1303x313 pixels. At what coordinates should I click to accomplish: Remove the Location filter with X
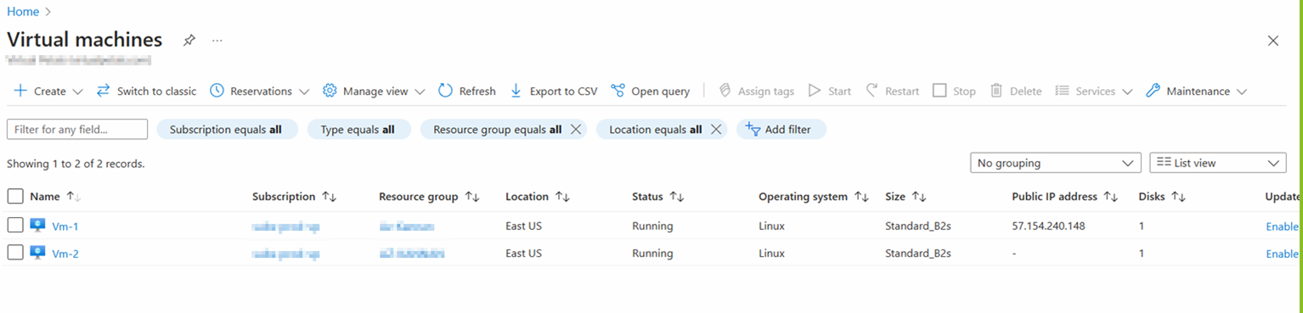(715, 130)
